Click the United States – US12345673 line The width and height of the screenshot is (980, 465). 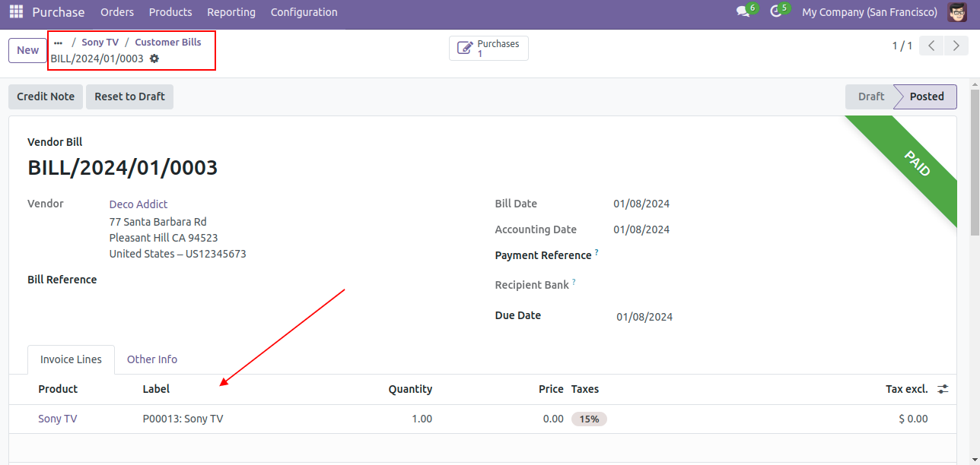click(177, 254)
